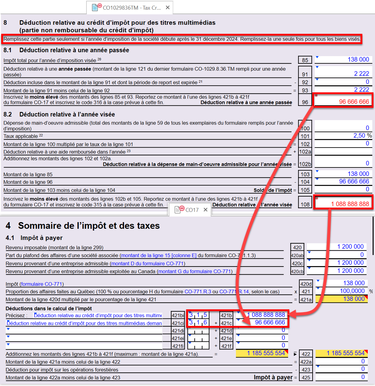Click the line 101 rate field showing 2,50
375x386 pixels.
tap(343, 136)
